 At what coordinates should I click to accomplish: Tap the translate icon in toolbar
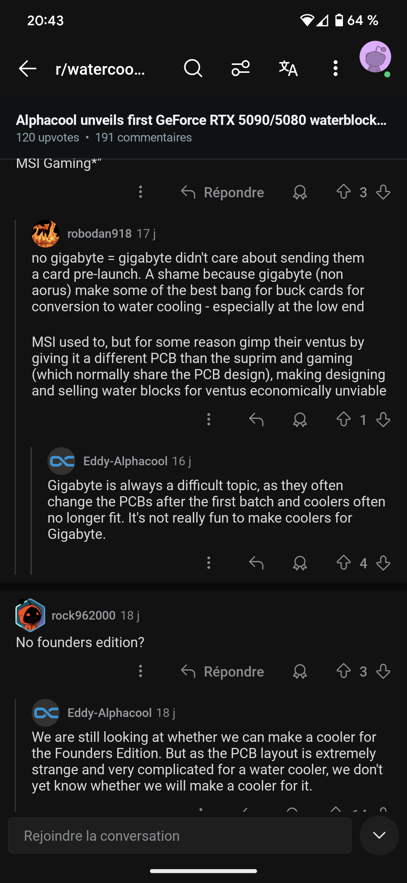coord(288,69)
